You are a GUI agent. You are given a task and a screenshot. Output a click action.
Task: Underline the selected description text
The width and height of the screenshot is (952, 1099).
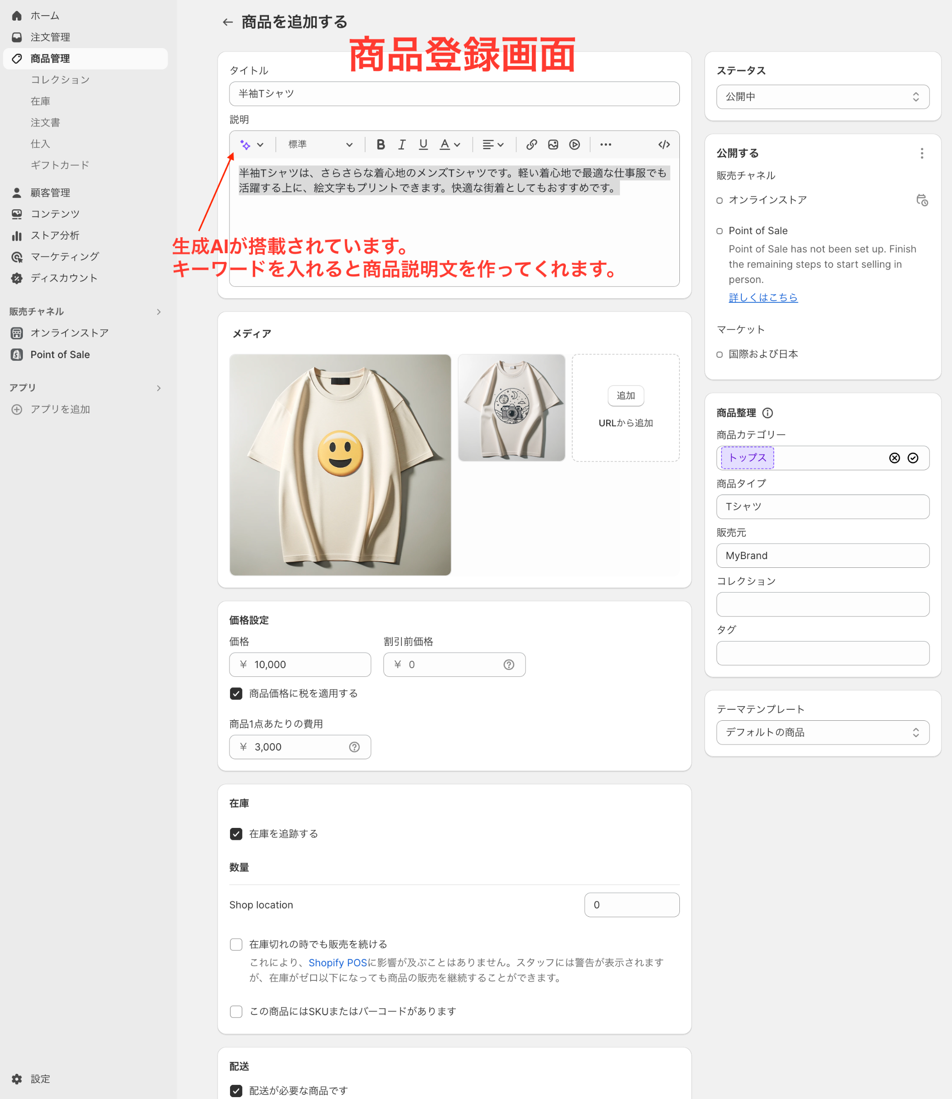click(423, 144)
